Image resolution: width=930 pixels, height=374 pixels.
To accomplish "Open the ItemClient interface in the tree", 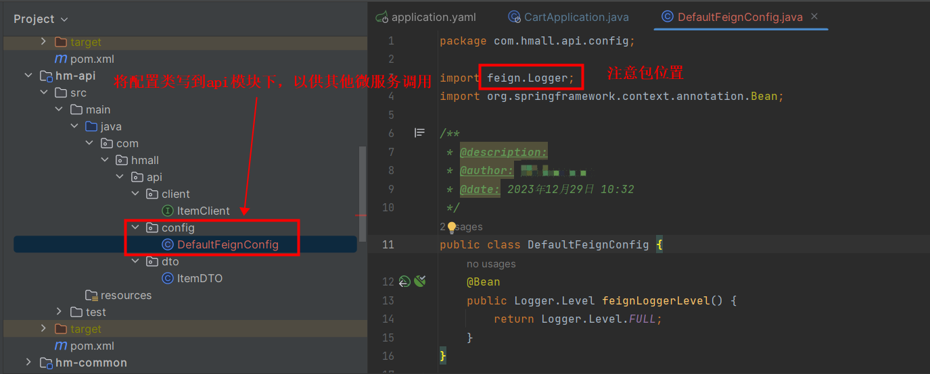I will pos(203,211).
